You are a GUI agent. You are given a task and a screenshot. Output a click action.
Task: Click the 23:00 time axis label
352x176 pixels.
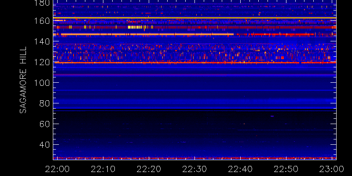coord(332,169)
